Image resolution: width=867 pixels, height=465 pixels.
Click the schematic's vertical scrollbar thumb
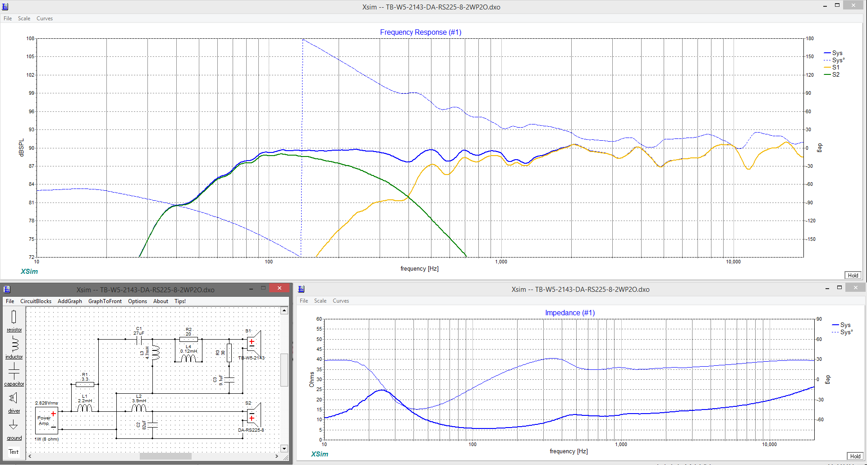pyautogui.click(x=284, y=370)
